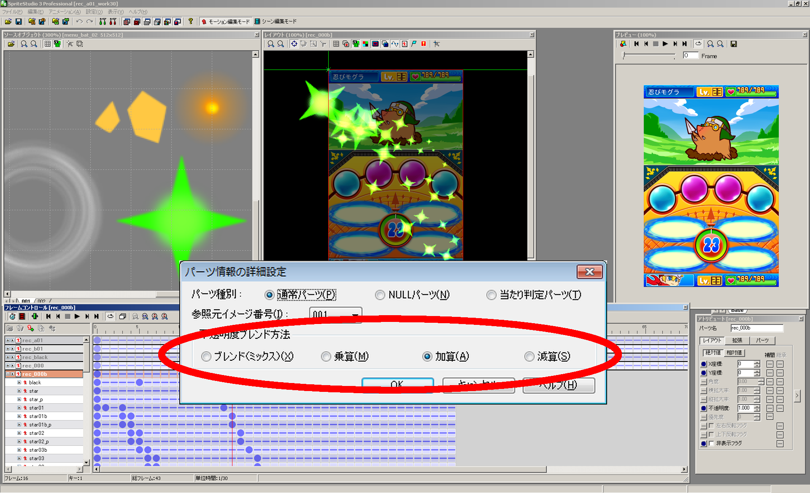
Task: Click the パーツ名 text field
Action: point(757,328)
